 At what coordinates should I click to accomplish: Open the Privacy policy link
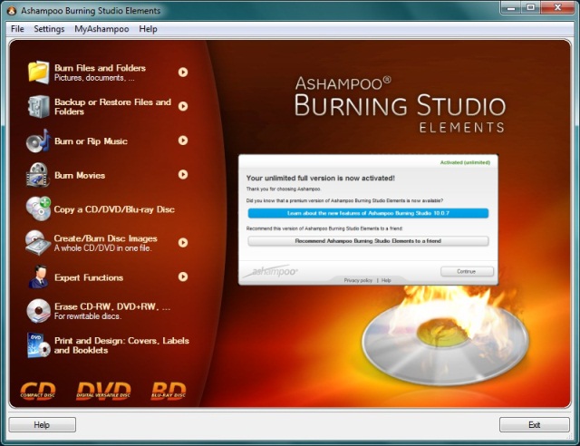pos(358,280)
